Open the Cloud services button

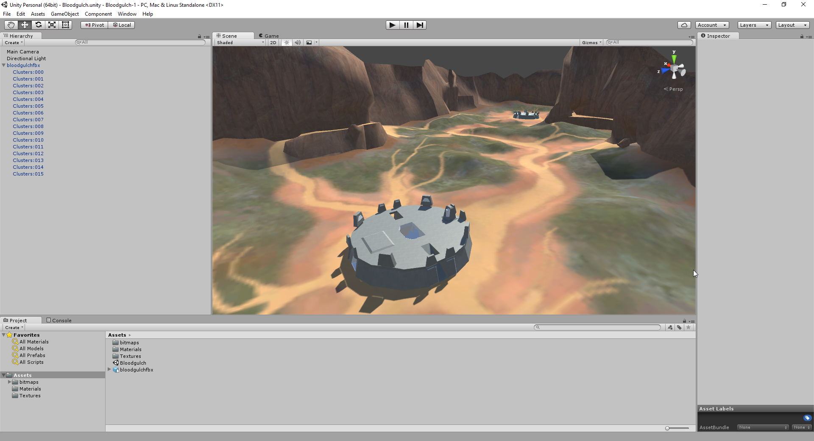click(684, 25)
